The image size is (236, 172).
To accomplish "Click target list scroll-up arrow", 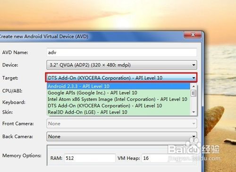I will [194, 86].
